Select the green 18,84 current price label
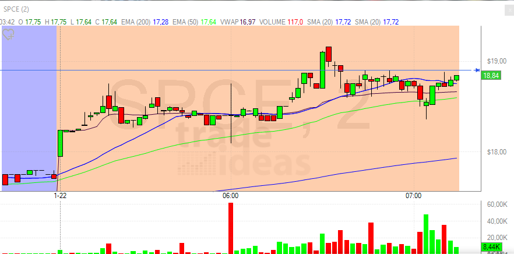Image resolution: width=514 pixels, height=254 pixels. [491, 76]
